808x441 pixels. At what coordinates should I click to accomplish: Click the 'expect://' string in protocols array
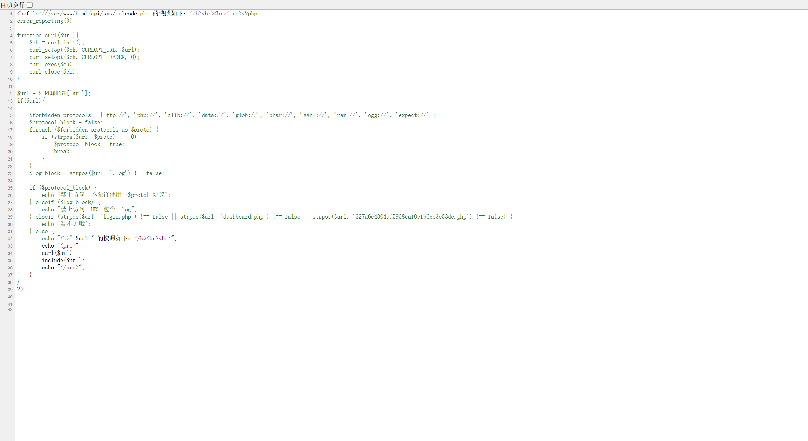pos(413,115)
